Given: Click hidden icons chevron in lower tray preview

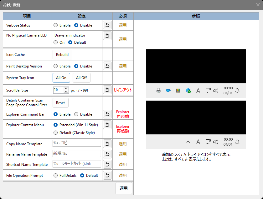Looking at the screenshot, I should [x=188, y=142].
